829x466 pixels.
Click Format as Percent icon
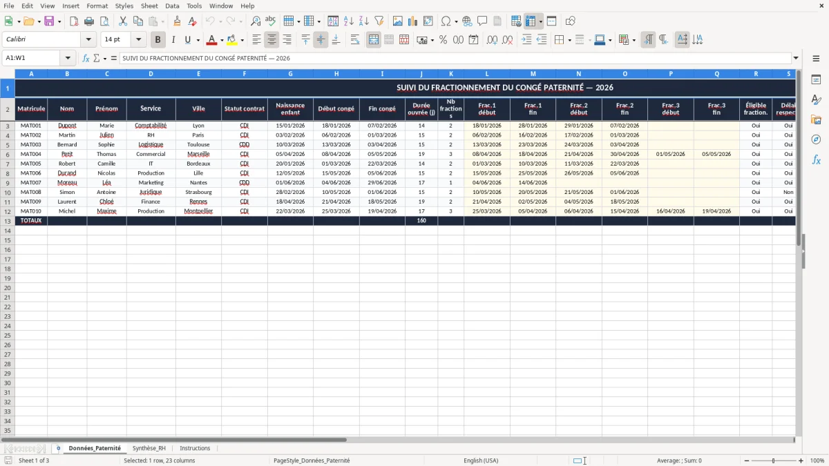pos(443,40)
